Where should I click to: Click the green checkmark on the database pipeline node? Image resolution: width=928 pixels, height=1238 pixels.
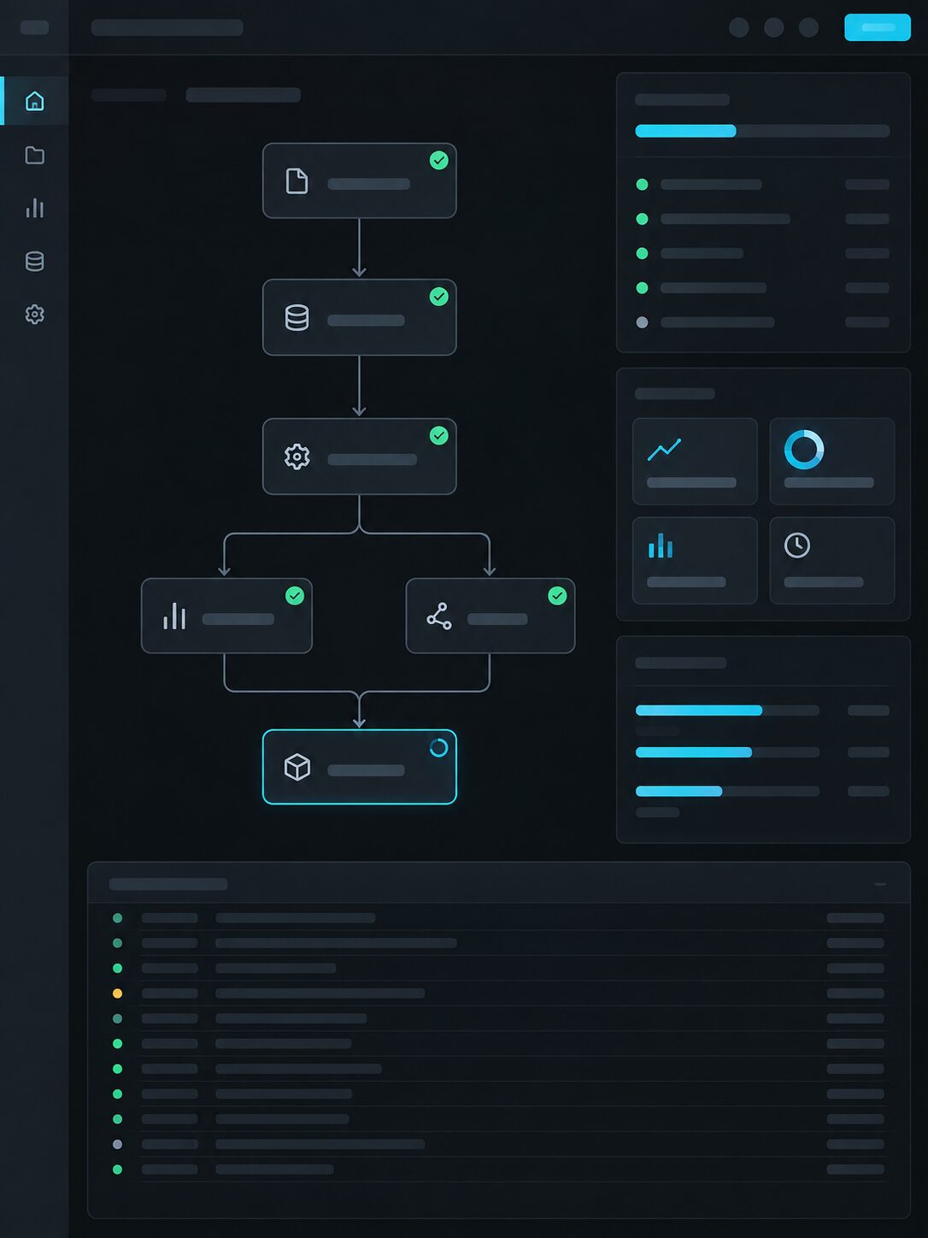pyautogui.click(x=439, y=296)
